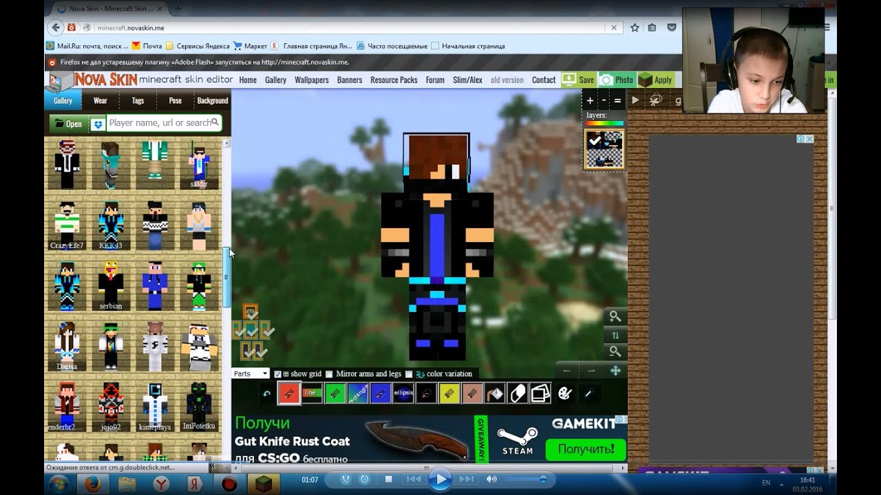Enable Mirror arms and legs
This screenshot has height=495, width=881.
(329, 374)
